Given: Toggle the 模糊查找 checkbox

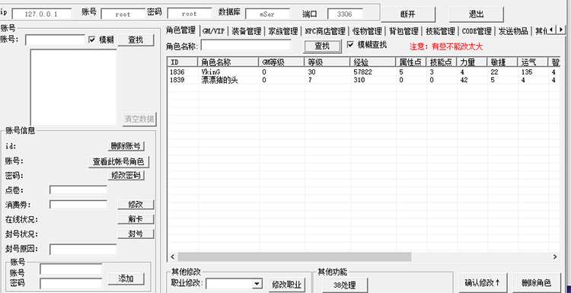Looking at the screenshot, I should [x=350, y=44].
